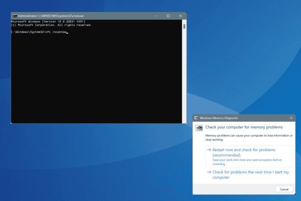301x201 pixels.
Task: Maximize the cmd.exe window
Action: click(168, 16)
